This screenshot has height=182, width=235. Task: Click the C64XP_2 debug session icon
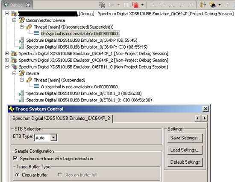pos(14,60)
